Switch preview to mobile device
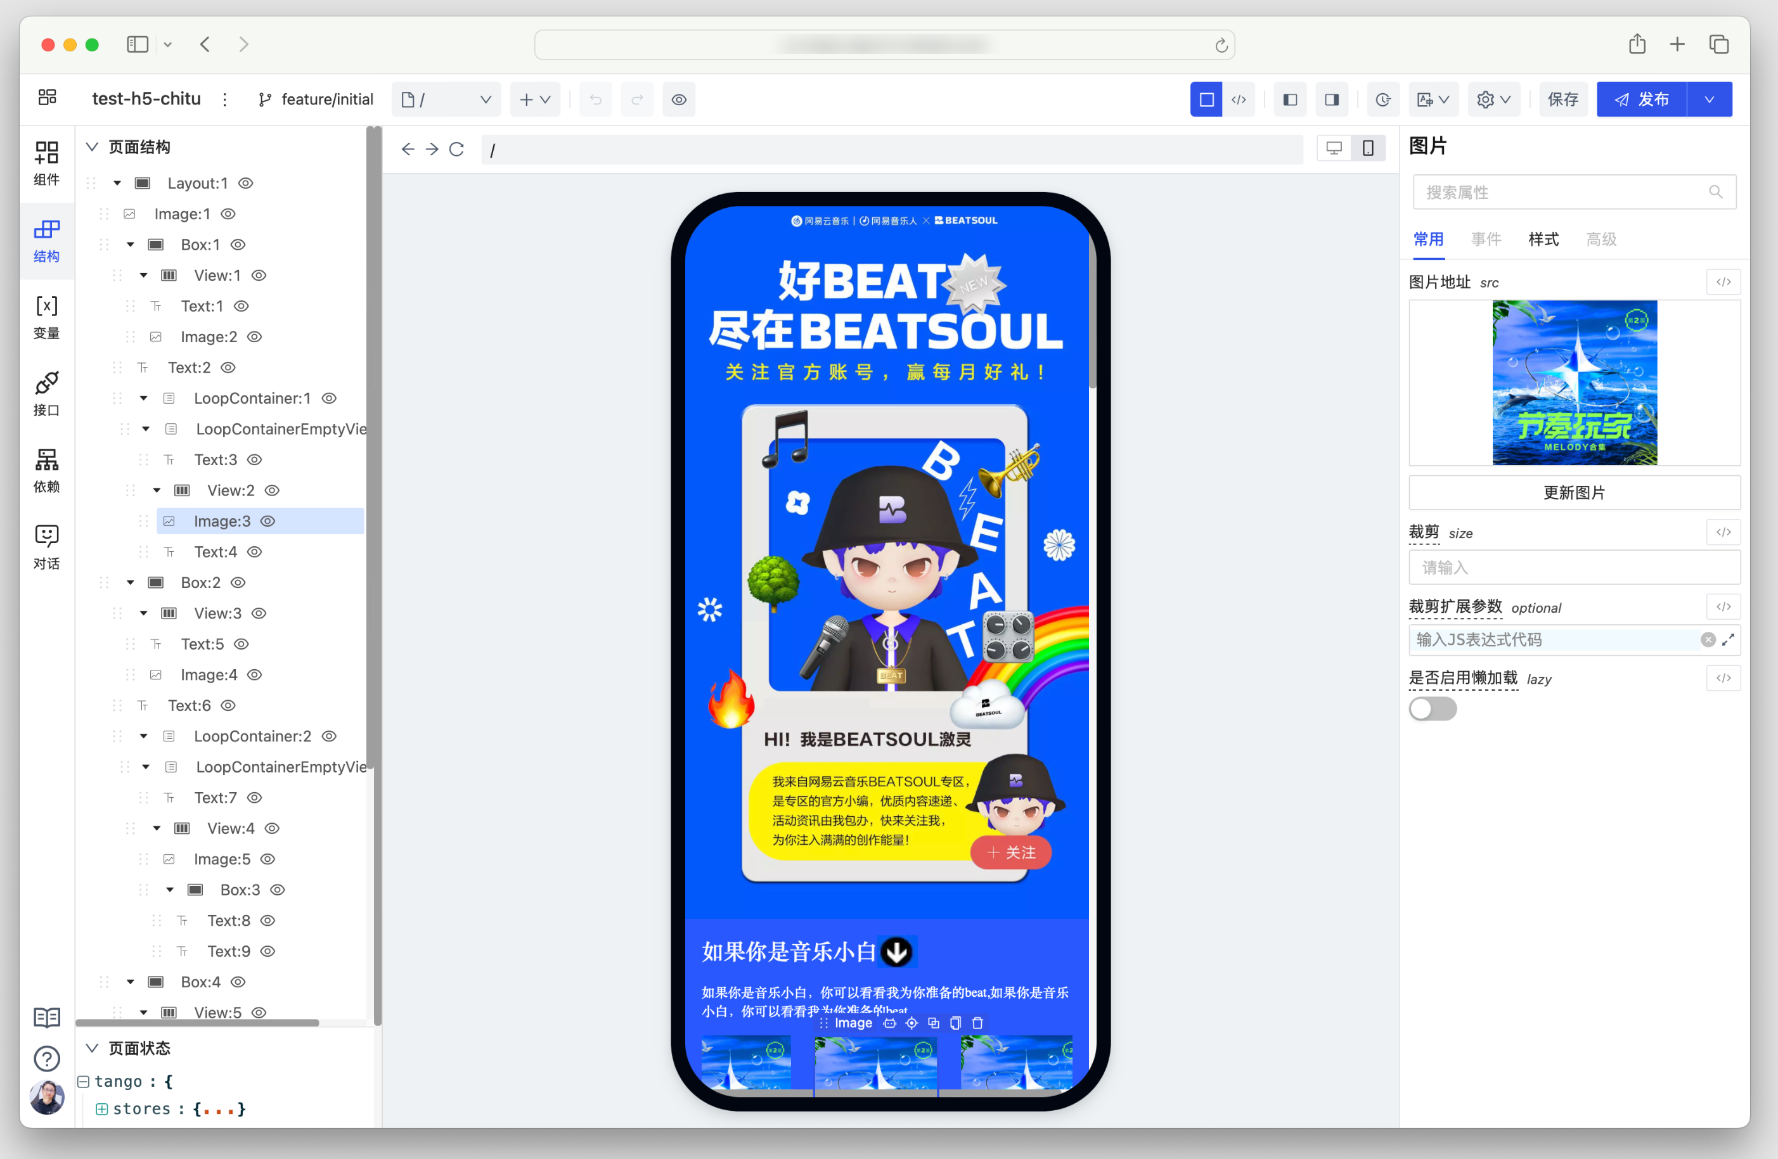The width and height of the screenshot is (1778, 1159). click(1368, 148)
